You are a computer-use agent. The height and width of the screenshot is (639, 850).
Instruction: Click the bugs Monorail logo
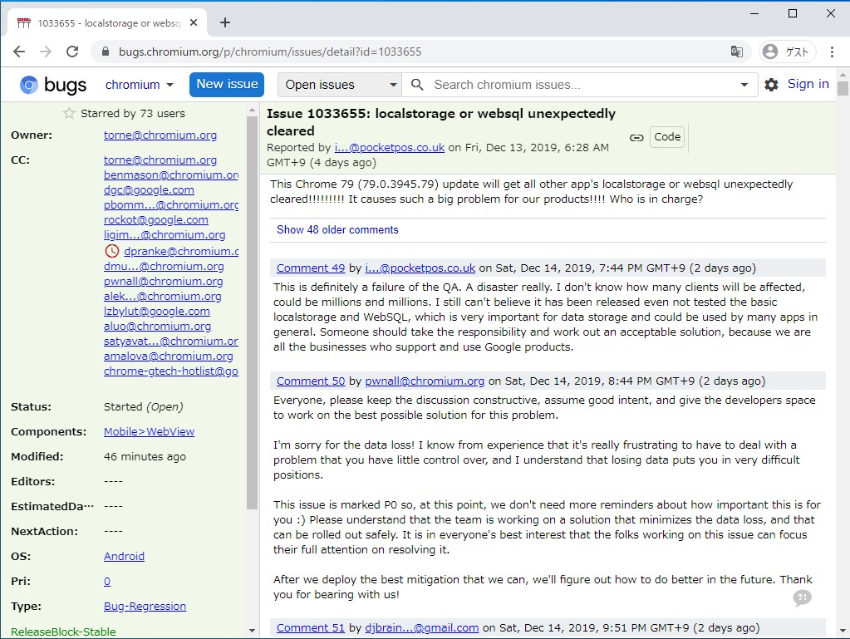click(x=50, y=84)
